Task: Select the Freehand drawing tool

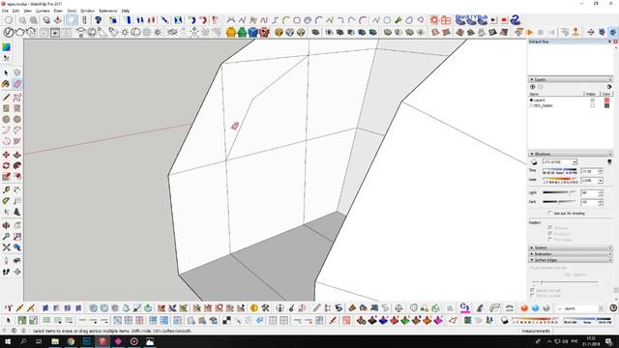Action: pyautogui.click(x=17, y=98)
